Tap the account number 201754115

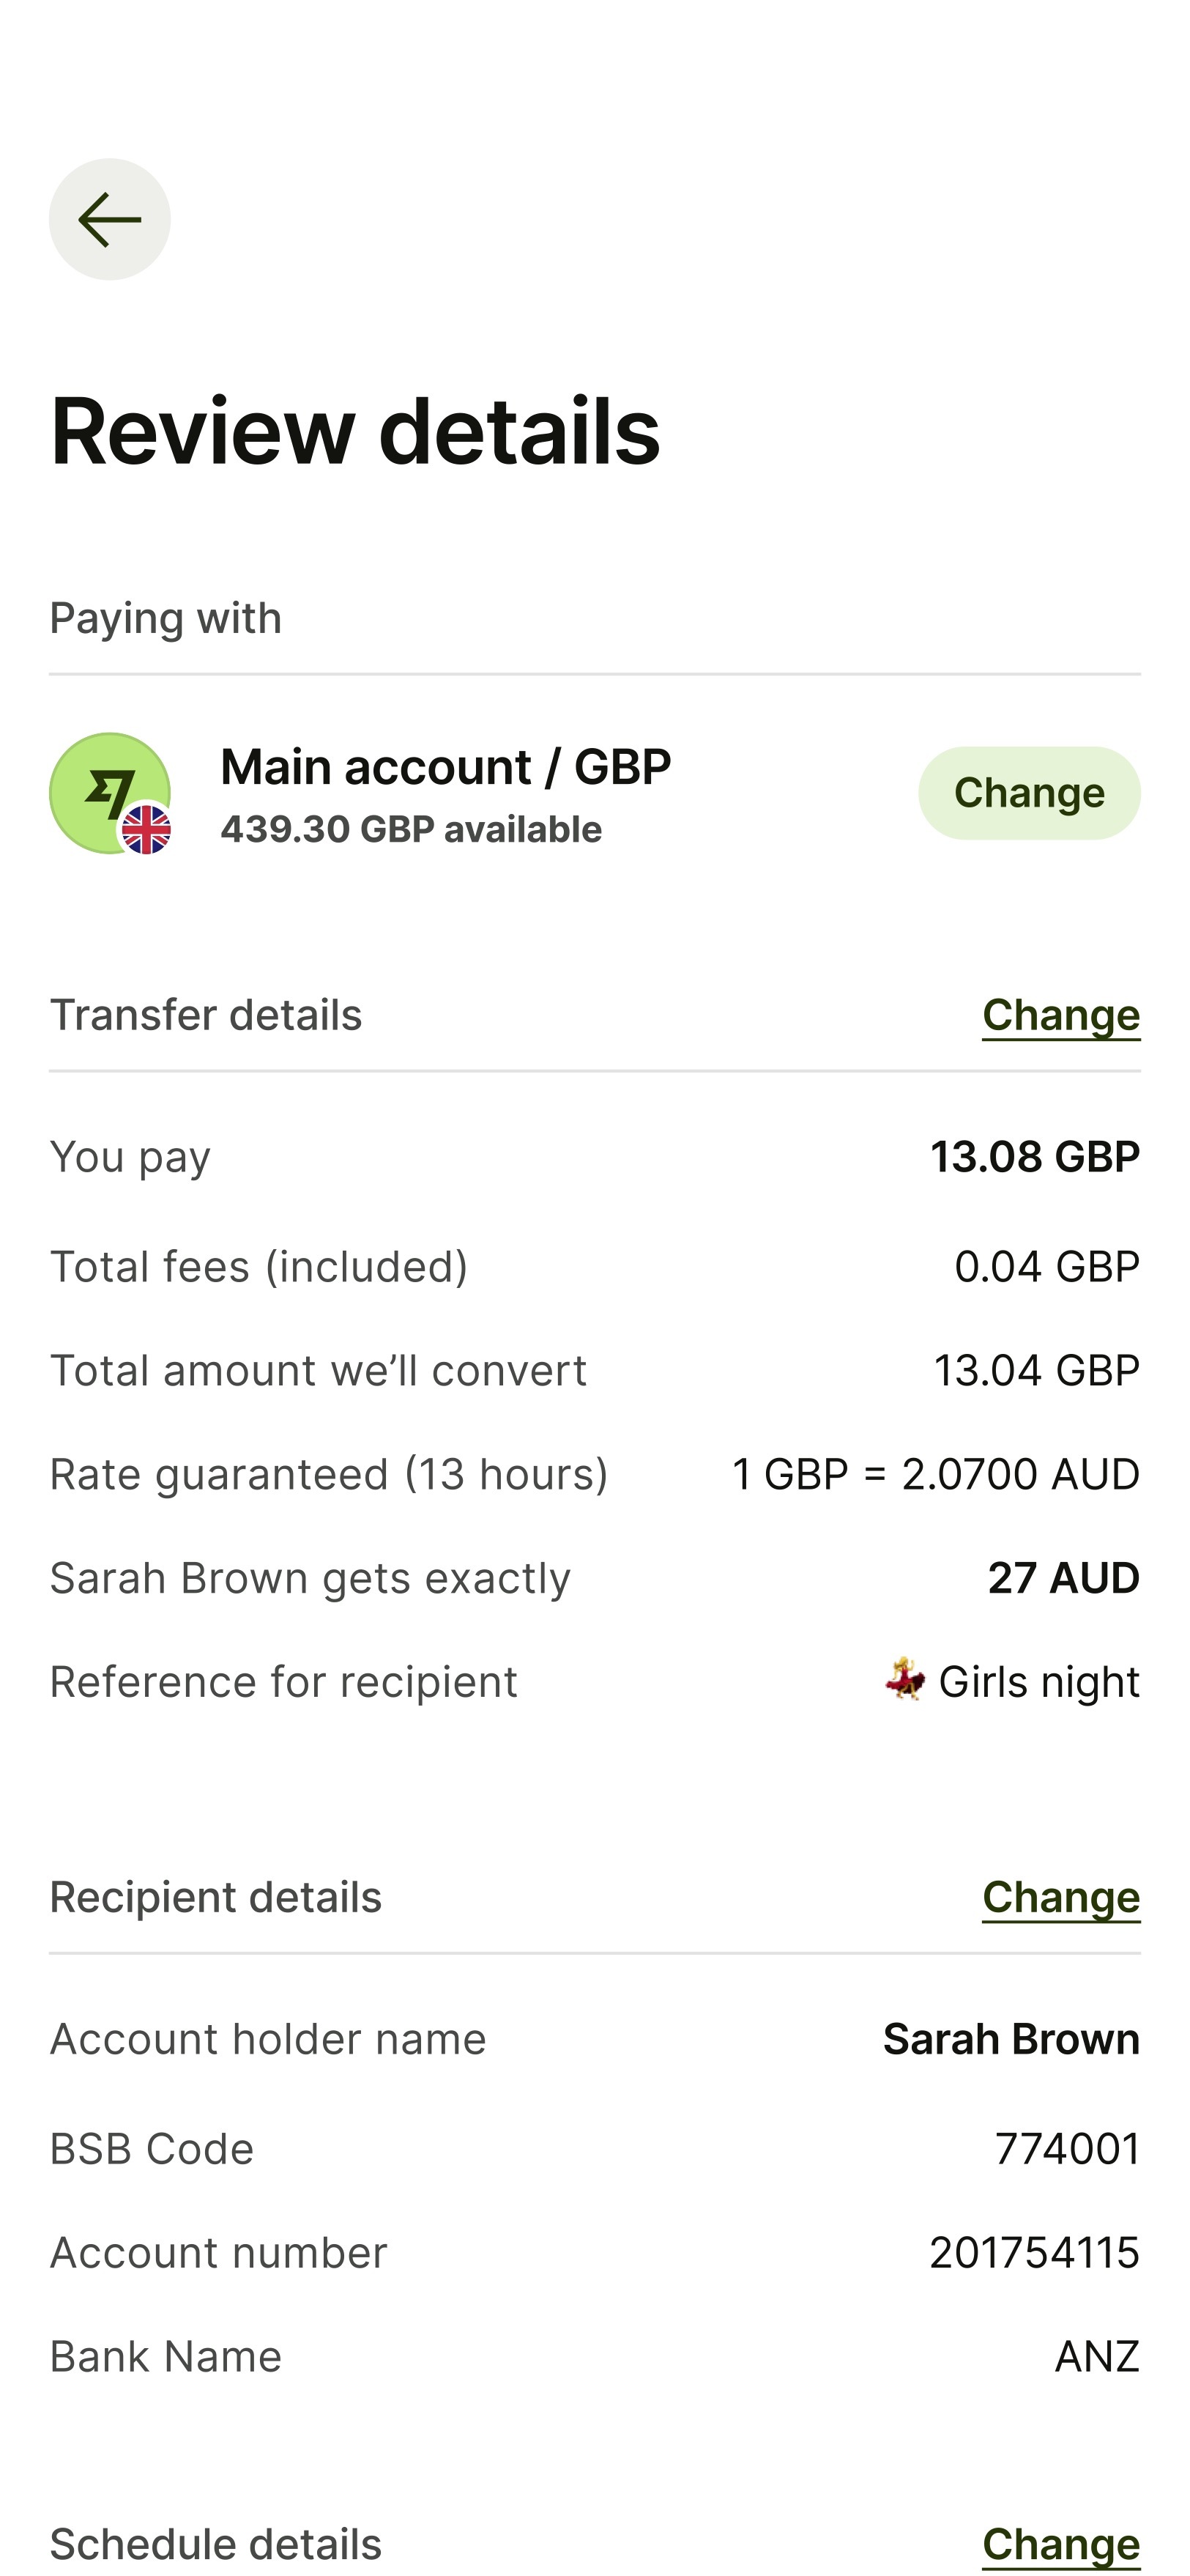(1034, 2253)
